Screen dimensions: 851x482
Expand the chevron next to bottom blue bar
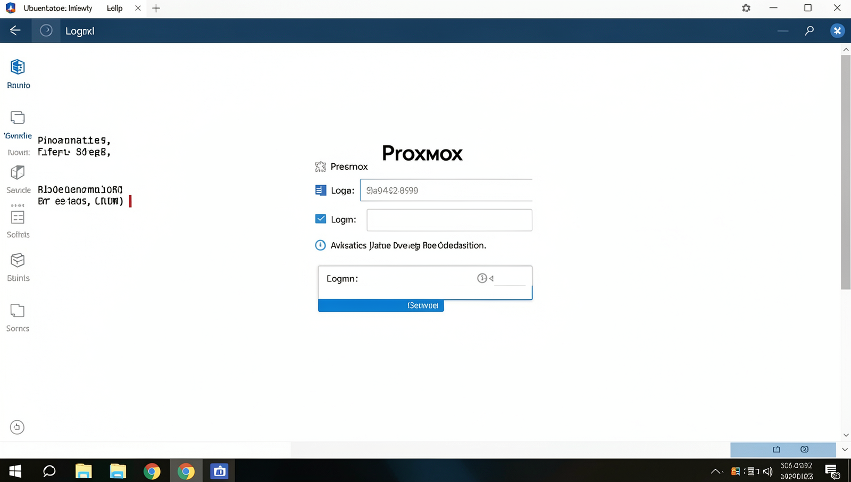click(845, 450)
